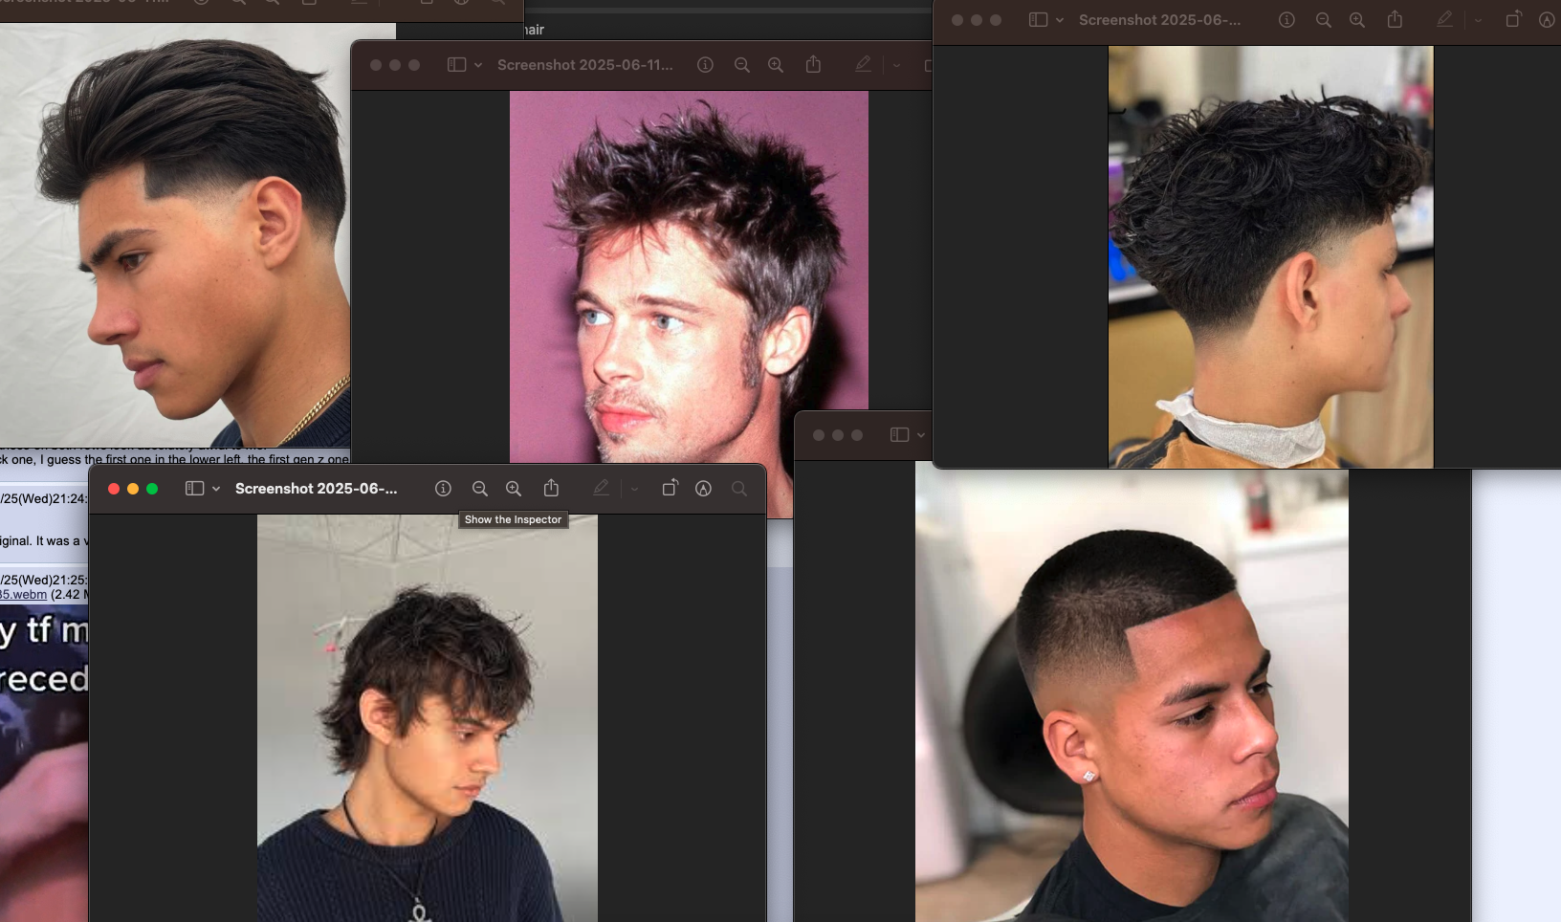Show Markup toolbar in front mullet window
The height and width of the screenshot is (922, 1561).
(703, 489)
